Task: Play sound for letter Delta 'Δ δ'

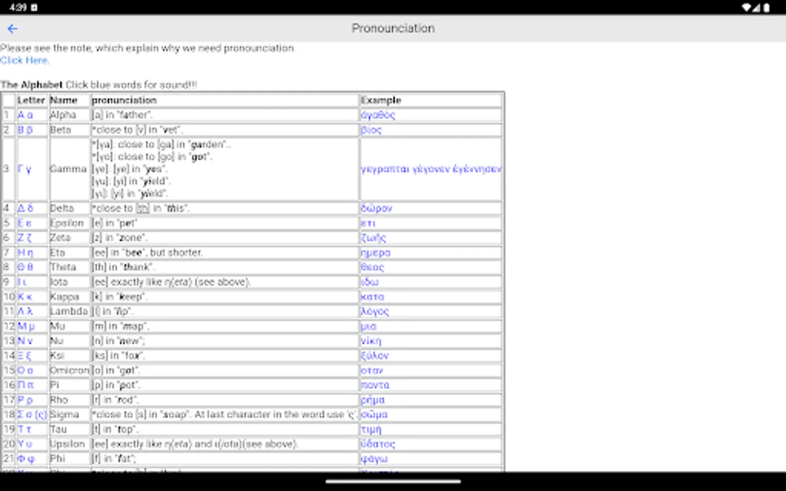Action: (25, 208)
